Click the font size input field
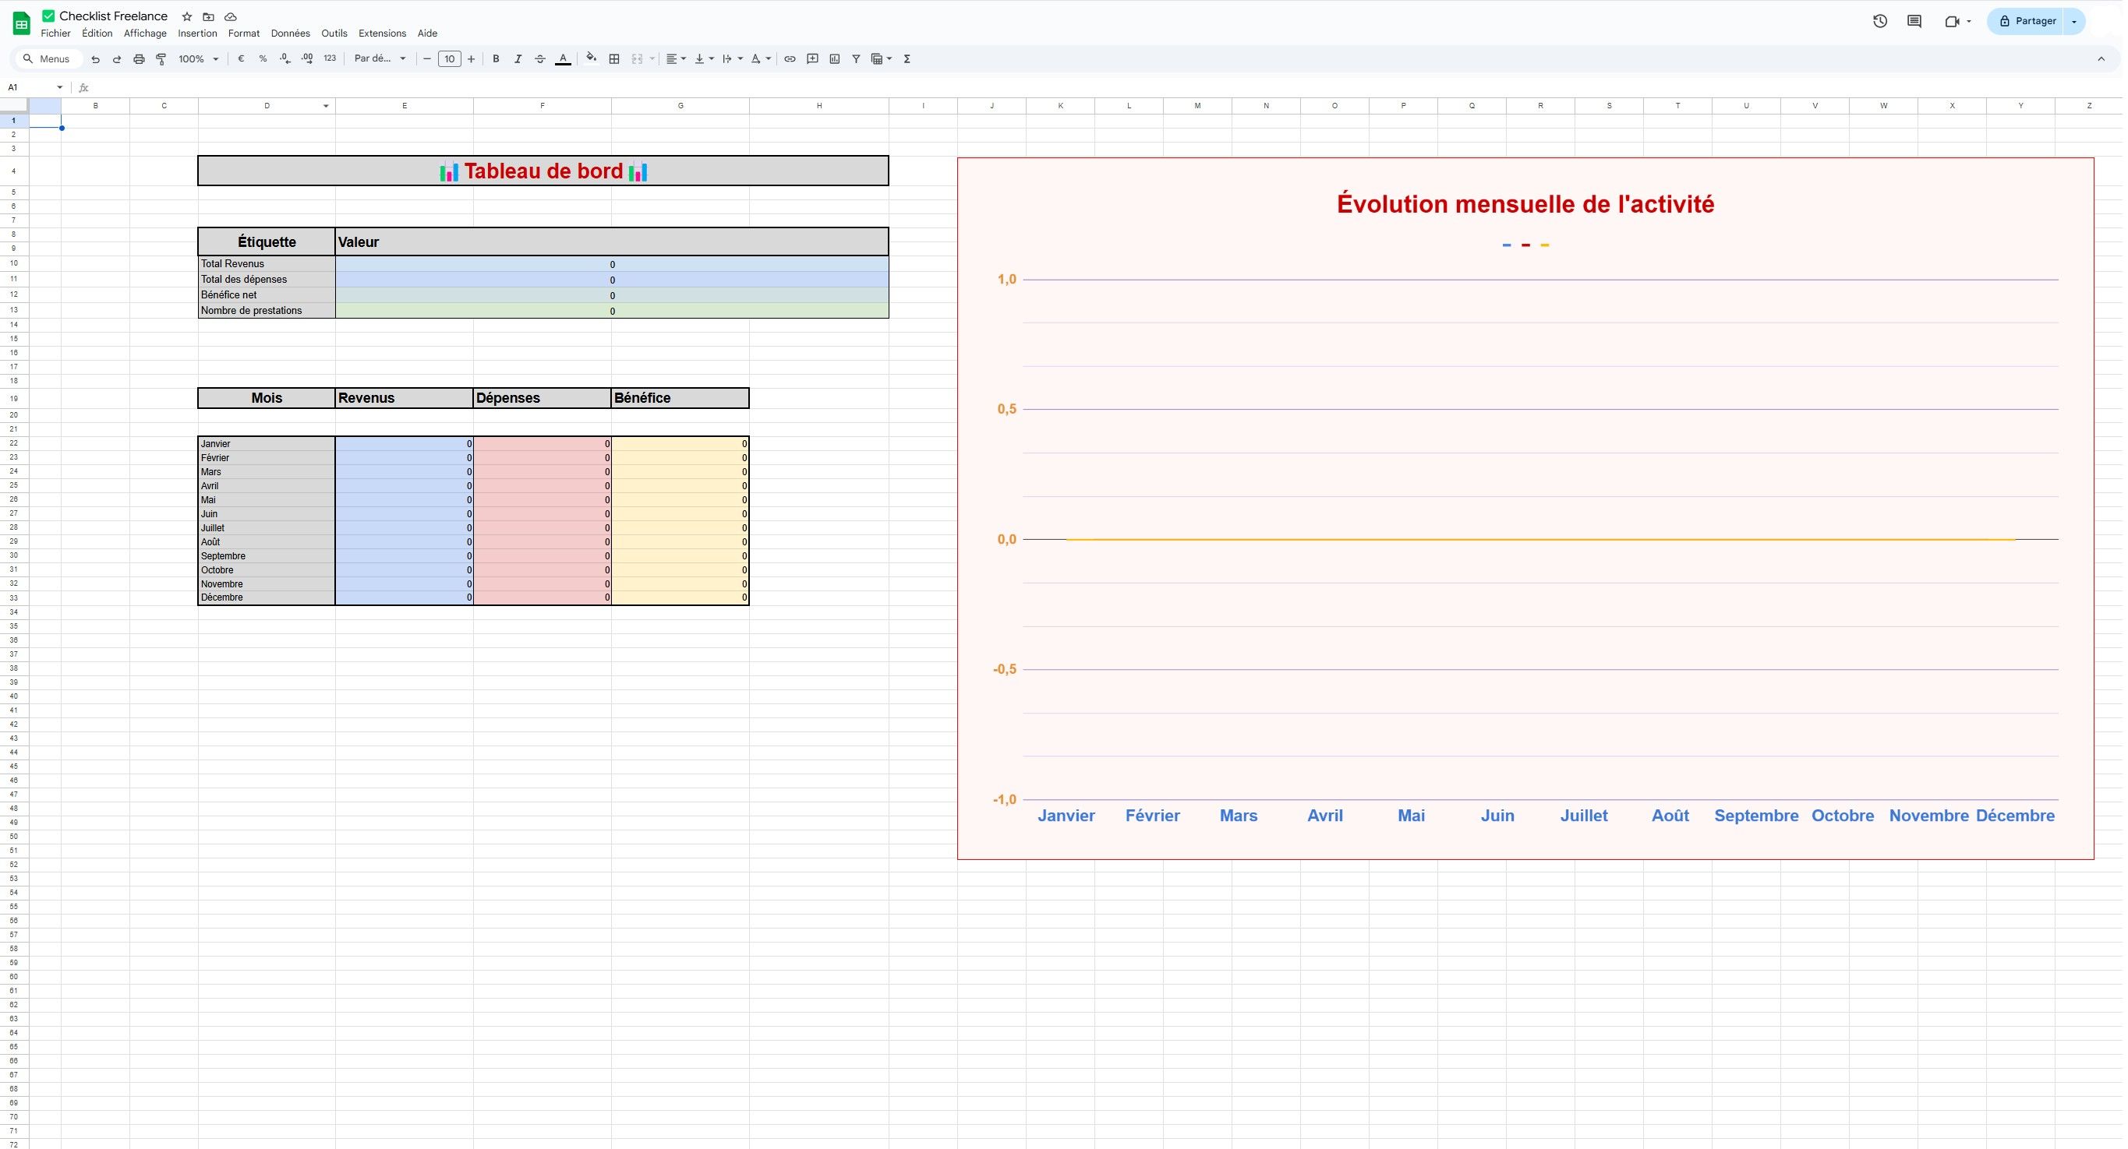The height and width of the screenshot is (1149, 2128). pyautogui.click(x=450, y=58)
